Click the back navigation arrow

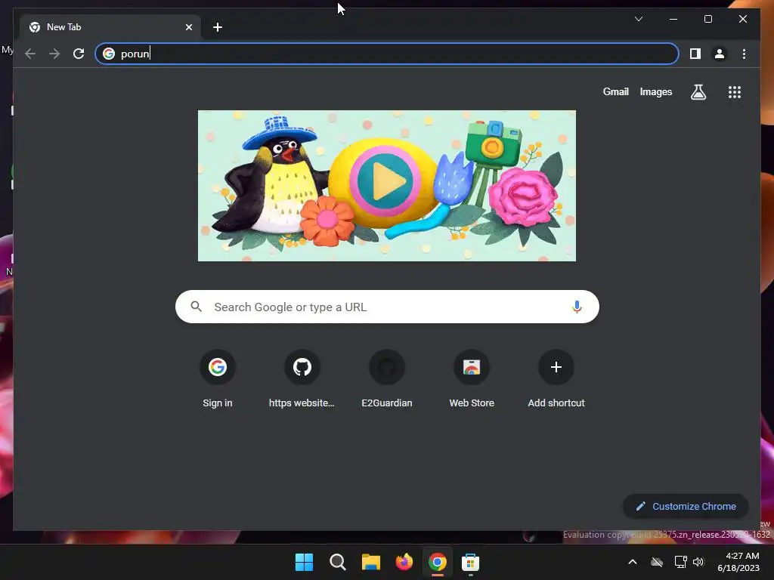pos(30,54)
